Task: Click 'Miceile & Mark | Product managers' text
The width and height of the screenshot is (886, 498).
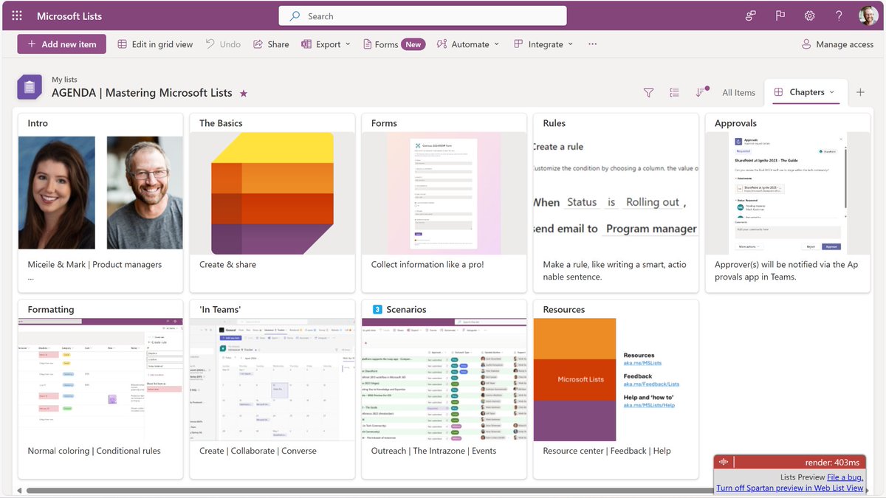Action: coord(95,264)
